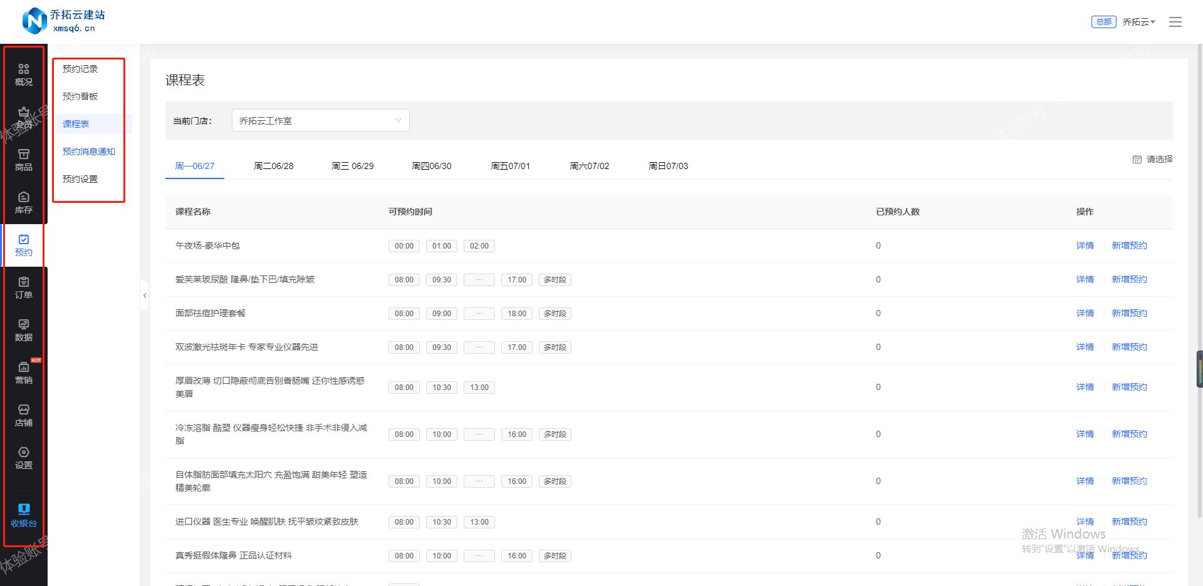Open the 收银台 cashier icon
Image resolution: width=1203 pixels, height=586 pixels.
click(24, 515)
